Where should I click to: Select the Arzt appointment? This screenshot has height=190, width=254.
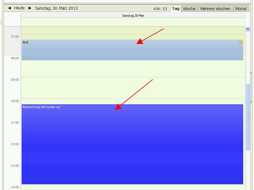(x=132, y=50)
